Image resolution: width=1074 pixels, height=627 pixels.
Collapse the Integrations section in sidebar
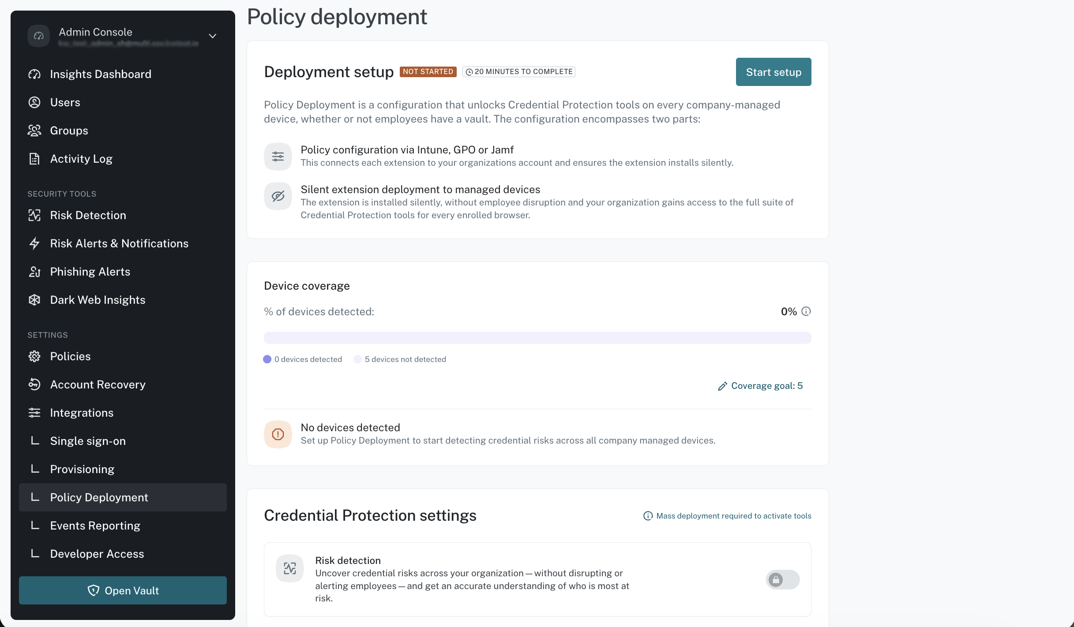pos(123,413)
